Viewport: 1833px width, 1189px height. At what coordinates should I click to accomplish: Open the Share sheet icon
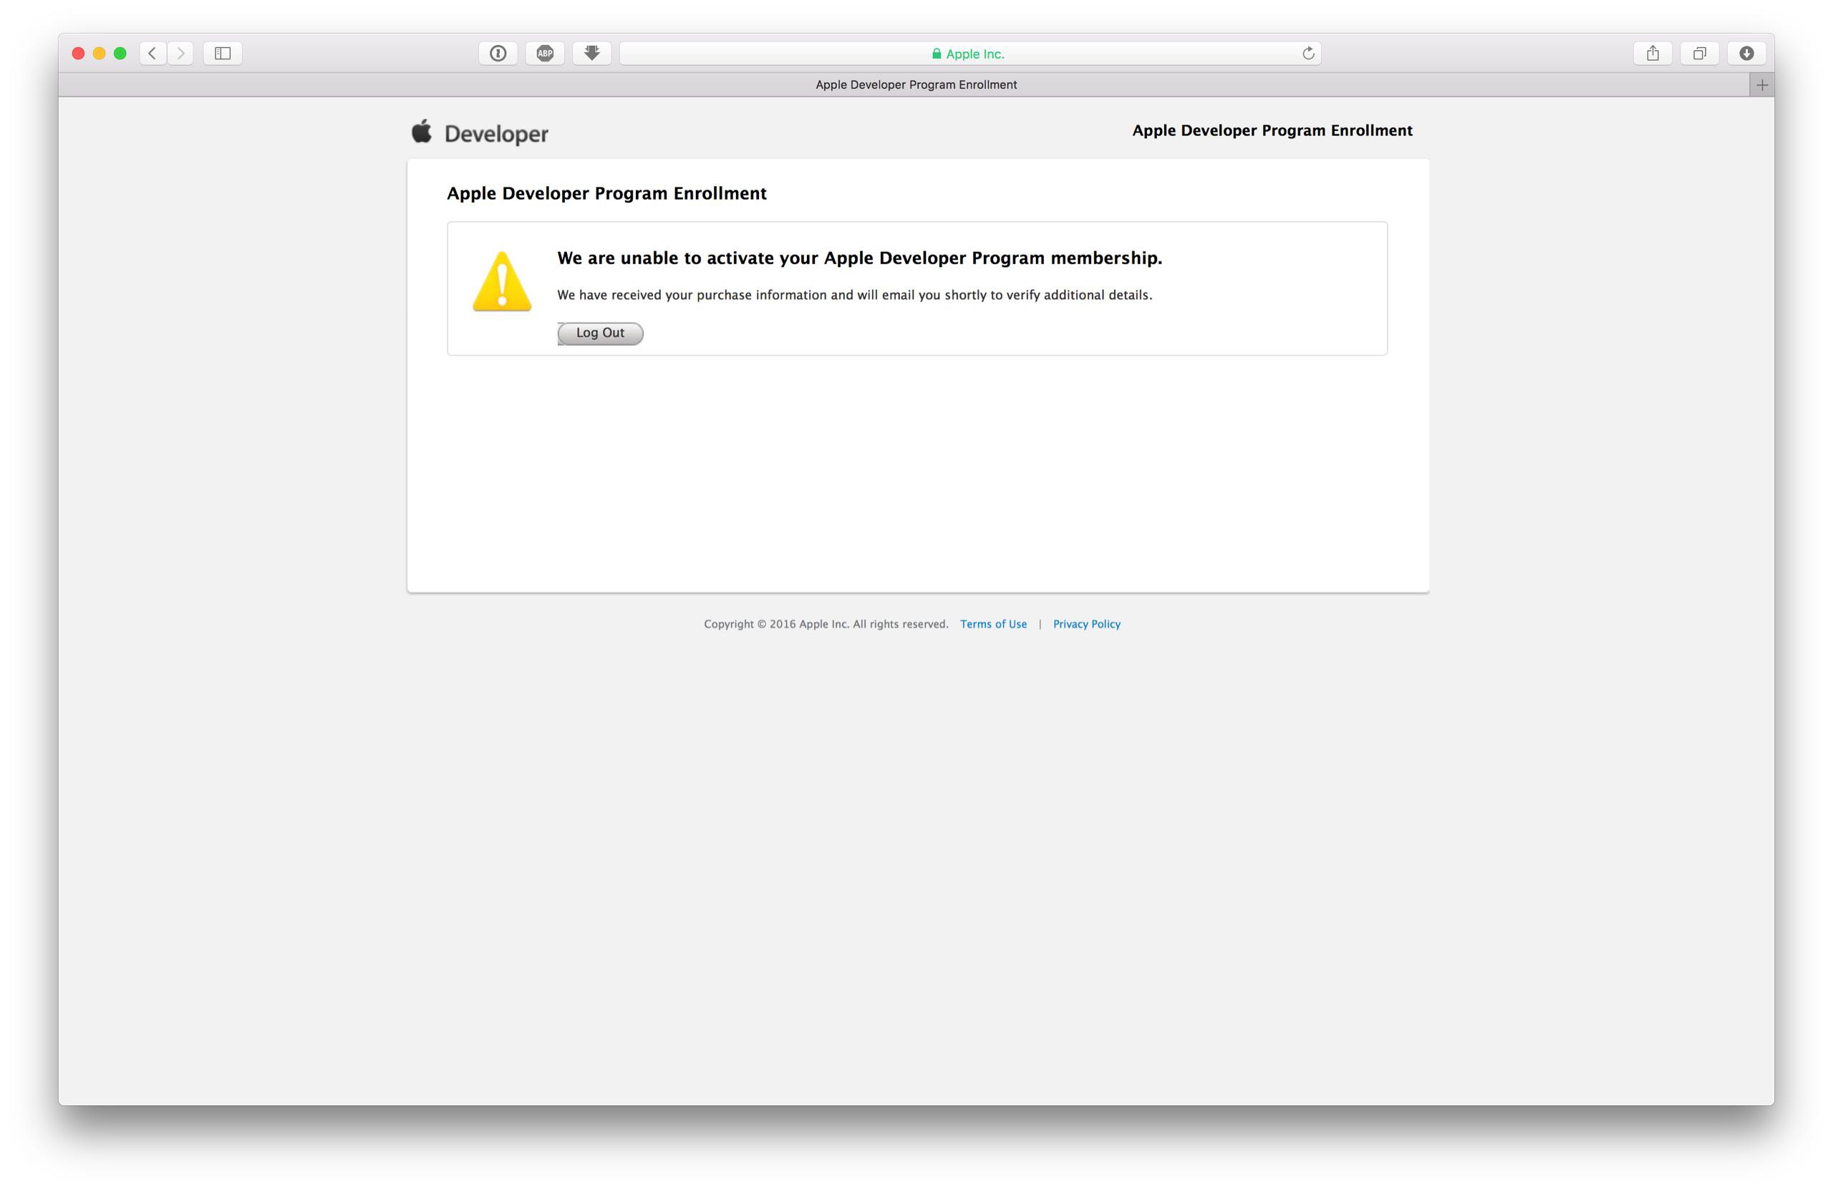tap(1652, 53)
